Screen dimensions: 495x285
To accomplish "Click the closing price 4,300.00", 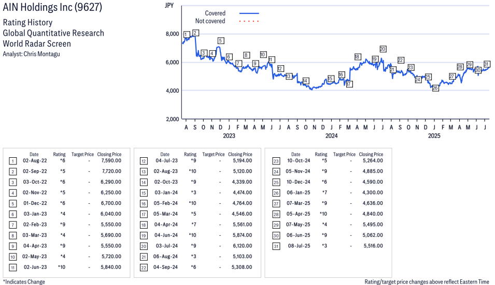I will click(x=373, y=192).
